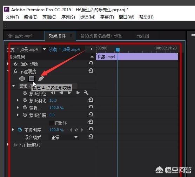The height and width of the screenshot is (177, 195).
Task: Go to previous opacity keyframe
Action: (71, 130)
